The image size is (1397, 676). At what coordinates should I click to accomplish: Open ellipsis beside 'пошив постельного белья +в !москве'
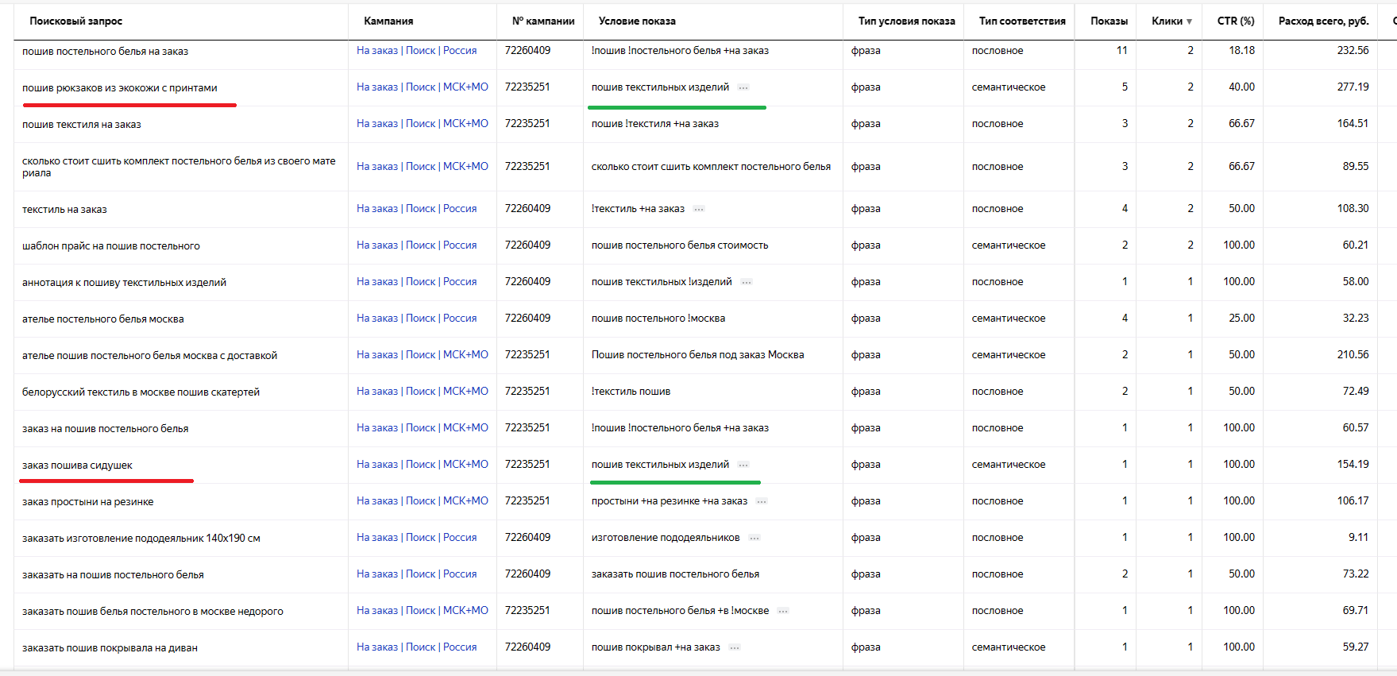coord(783,611)
